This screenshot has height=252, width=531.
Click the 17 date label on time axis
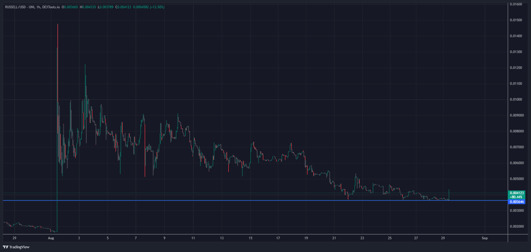tap(278, 238)
